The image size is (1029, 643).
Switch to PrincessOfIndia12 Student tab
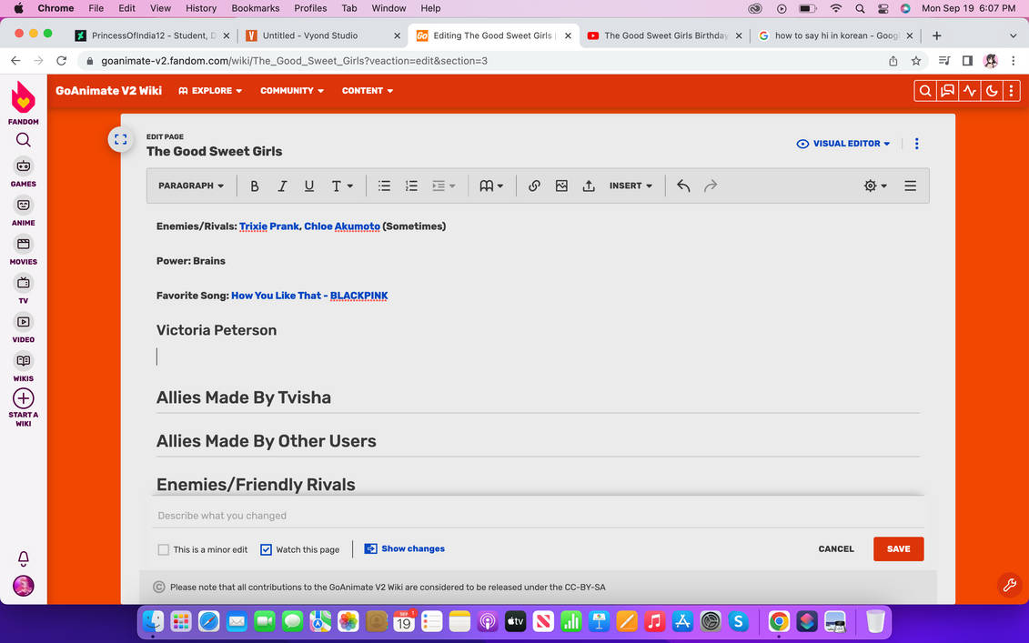coord(153,35)
